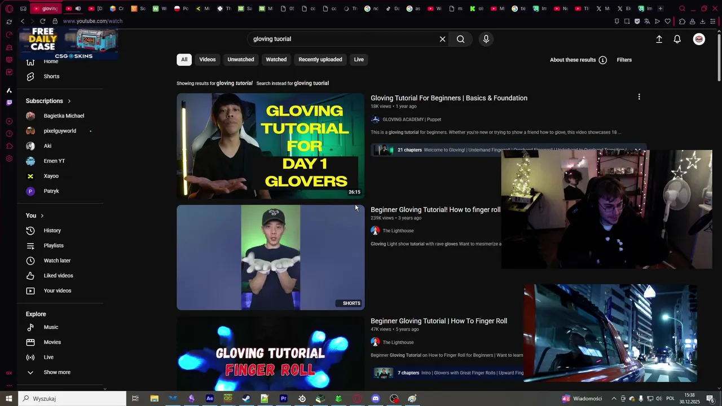Go to Shorts in sidebar
The image size is (722, 406).
[x=51, y=76]
